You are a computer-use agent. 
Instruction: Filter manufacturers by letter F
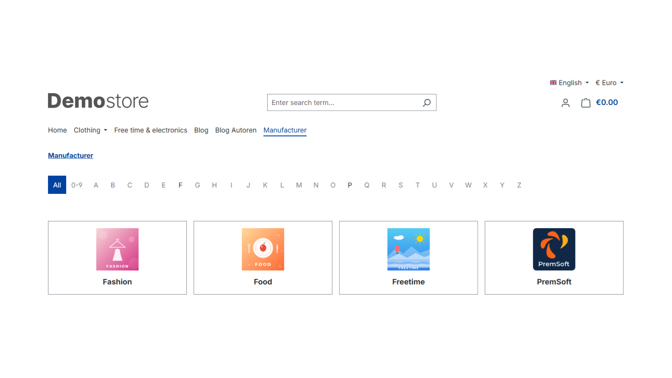click(x=180, y=185)
